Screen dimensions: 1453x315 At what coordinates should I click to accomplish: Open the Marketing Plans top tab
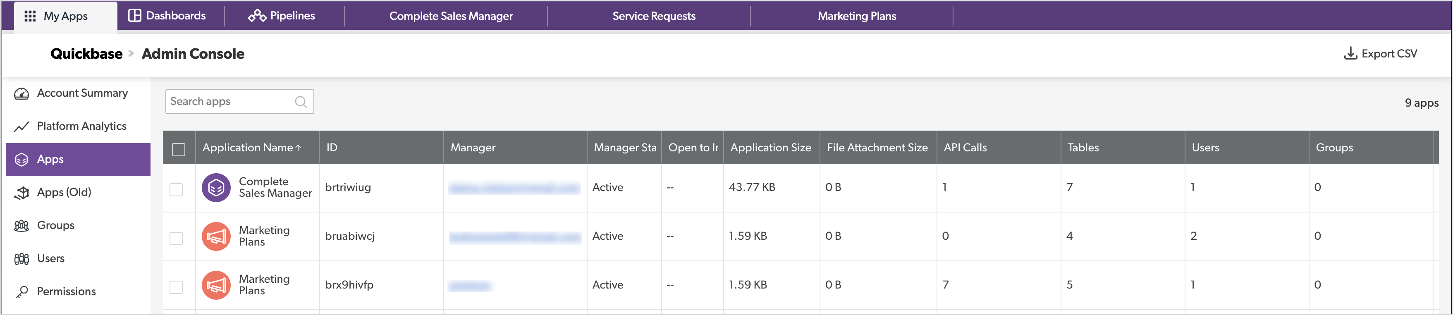857,17
